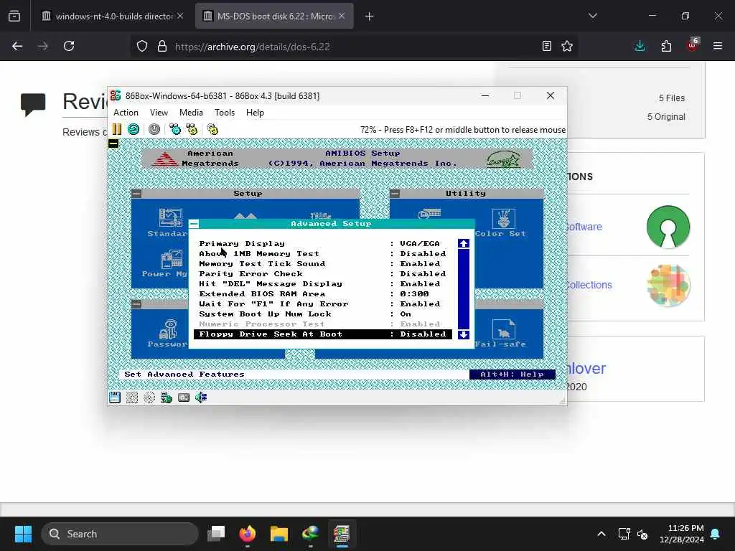Open Firefox application hamburger menu
735x551 pixels.
[x=718, y=46]
